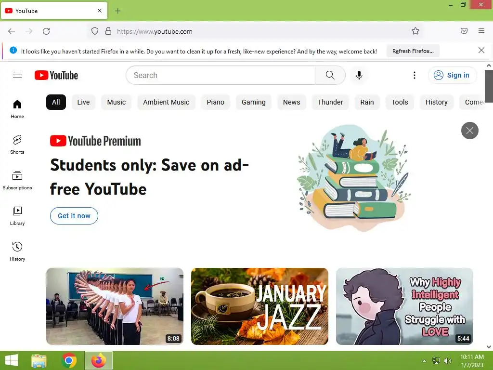Click the info icon in notification bar
The image size is (493, 370).
[13, 50]
